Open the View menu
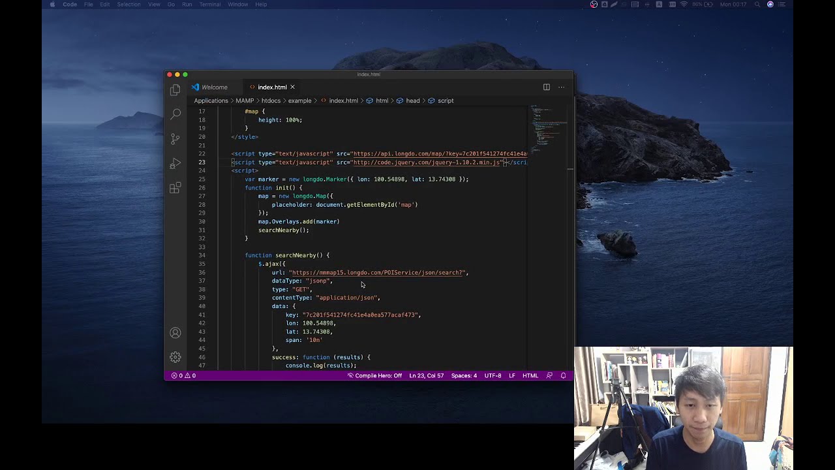Viewport: 835px width, 470px height. click(154, 5)
